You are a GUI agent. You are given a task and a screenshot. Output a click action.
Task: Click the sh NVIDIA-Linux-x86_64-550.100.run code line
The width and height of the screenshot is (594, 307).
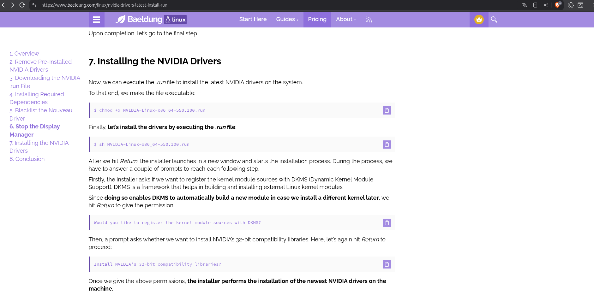142,145
